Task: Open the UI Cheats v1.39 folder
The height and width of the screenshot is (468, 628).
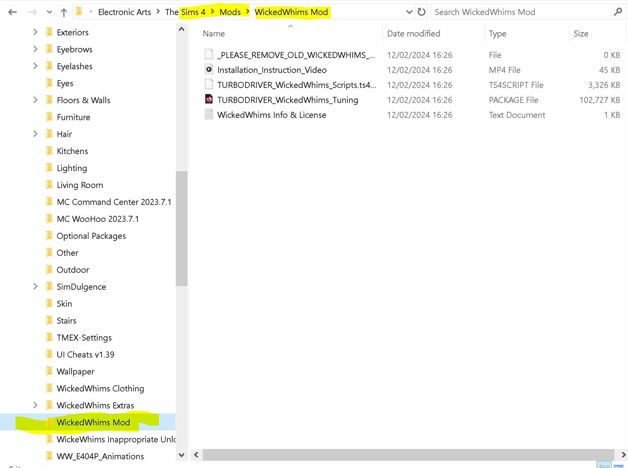Action: pyautogui.click(x=85, y=354)
